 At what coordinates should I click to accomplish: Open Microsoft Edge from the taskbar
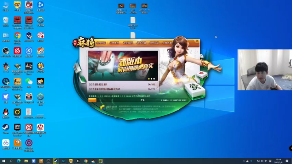[x=19, y=161]
